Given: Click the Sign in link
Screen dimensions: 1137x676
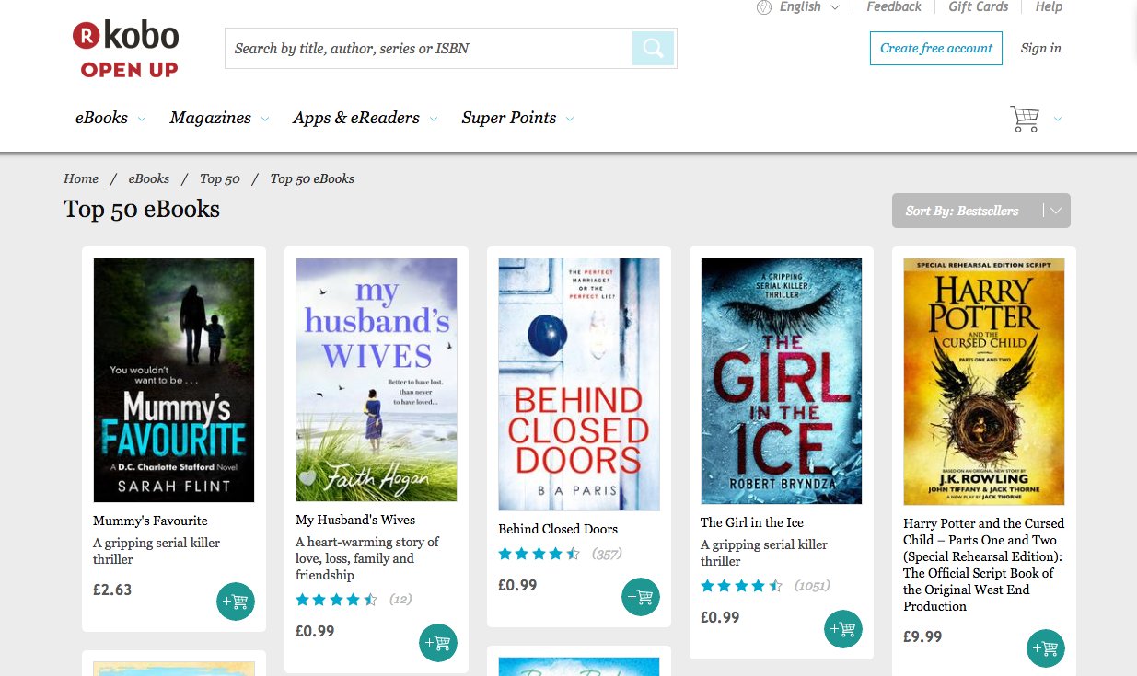Looking at the screenshot, I should click(x=1040, y=48).
